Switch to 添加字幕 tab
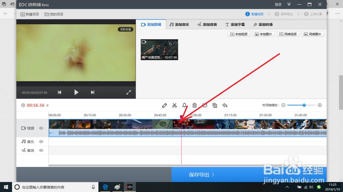 pos(235,24)
